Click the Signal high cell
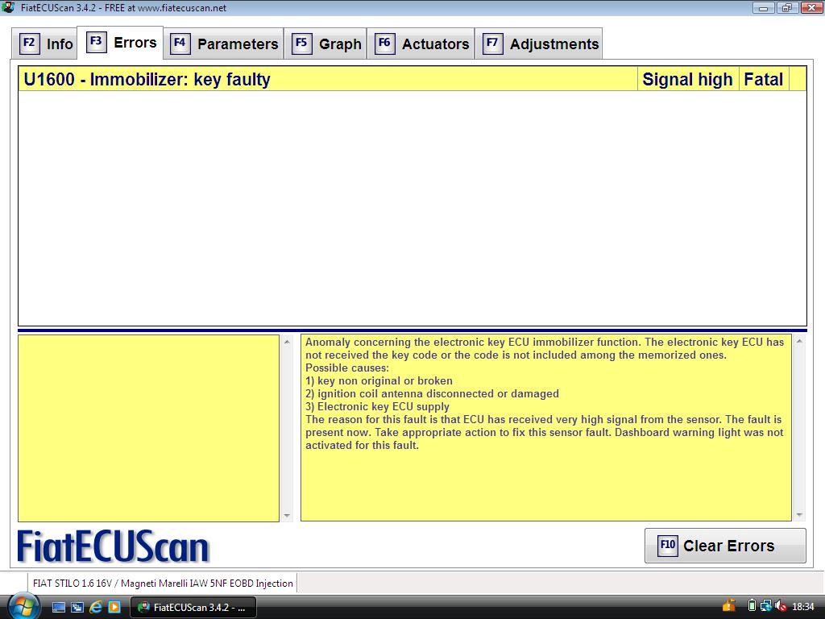The image size is (825, 619). [x=688, y=79]
